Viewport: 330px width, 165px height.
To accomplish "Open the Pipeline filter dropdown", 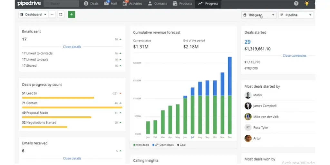I will (296, 15).
